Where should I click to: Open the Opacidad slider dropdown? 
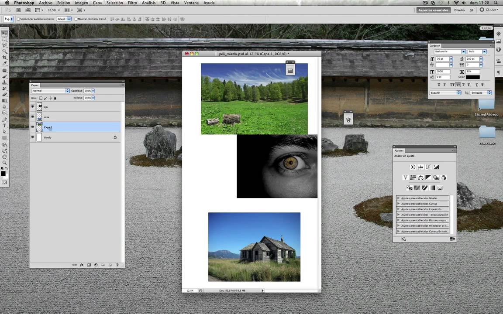coord(93,91)
